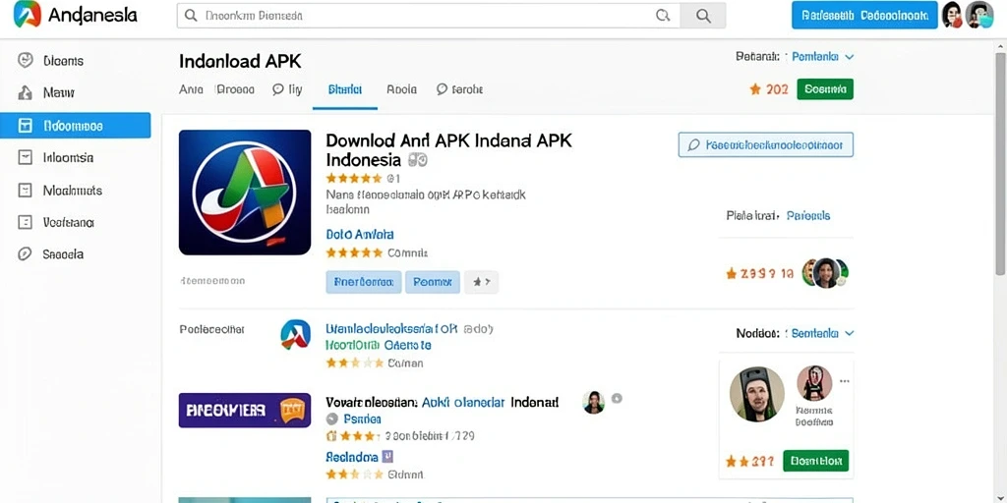Open the green Hoonloira Oaenate link
Screen dimensions: 1007x503
click(379, 345)
